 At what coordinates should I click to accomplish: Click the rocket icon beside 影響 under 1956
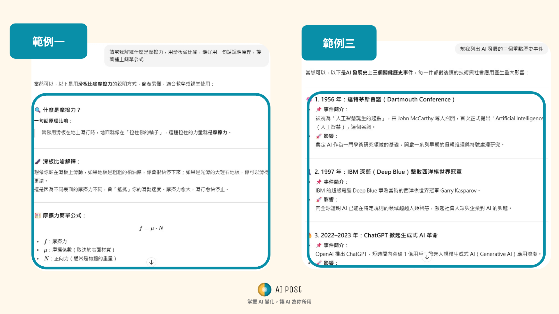319,136
